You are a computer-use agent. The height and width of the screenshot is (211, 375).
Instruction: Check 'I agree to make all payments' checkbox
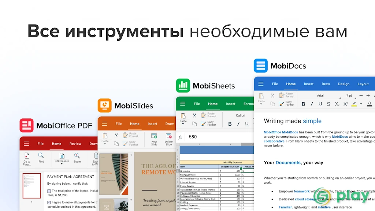click(x=49, y=202)
